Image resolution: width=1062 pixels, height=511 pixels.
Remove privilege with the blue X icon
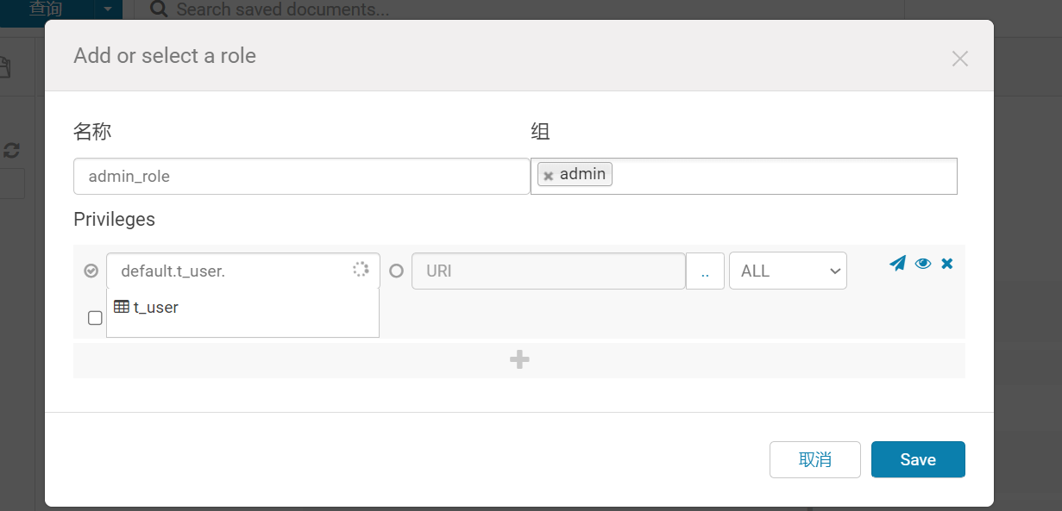point(946,264)
